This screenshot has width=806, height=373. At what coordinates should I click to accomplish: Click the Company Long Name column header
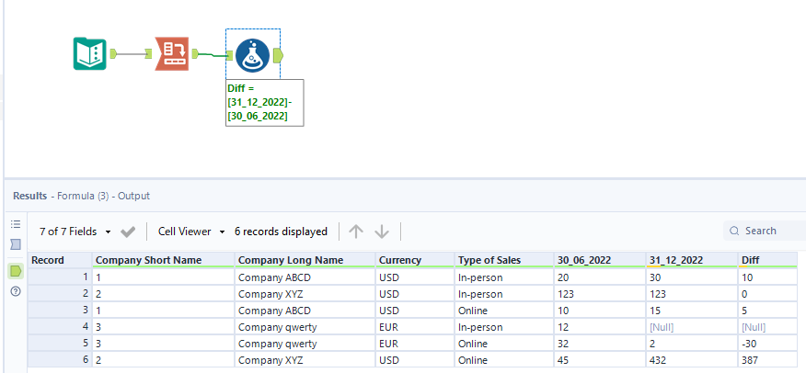coord(305,260)
